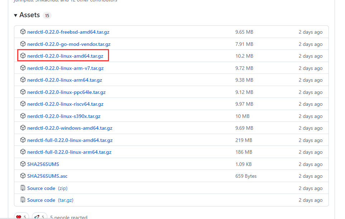The image size is (345, 219).
Task: Click the package icon beside nerdctl-0.22.0-linux-s390x.tar.gz
Action: 23,116
